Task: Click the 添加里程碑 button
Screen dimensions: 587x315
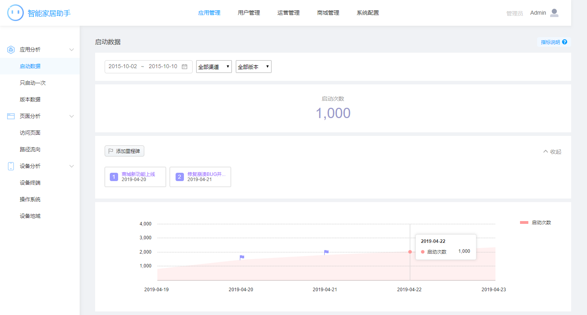Action: [x=124, y=151]
